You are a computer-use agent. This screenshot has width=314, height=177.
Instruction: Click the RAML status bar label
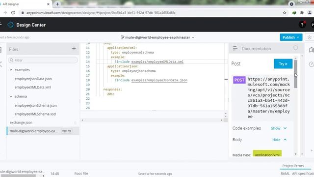pyautogui.click(x=285, y=174)
